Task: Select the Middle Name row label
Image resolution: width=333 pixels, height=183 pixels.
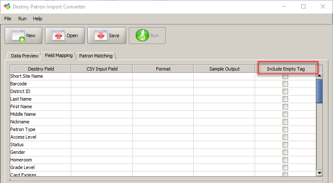Action: pyautogui.click(x=23, y=115)
